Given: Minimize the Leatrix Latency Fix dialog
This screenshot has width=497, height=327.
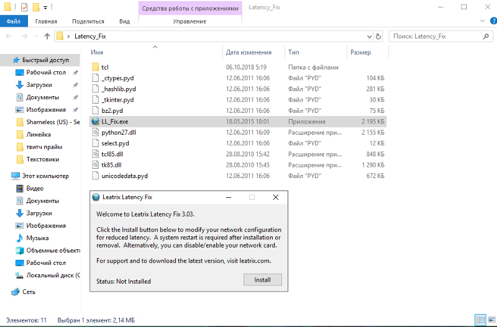Looking at the screenshot, I should click(x=229, y=197).
